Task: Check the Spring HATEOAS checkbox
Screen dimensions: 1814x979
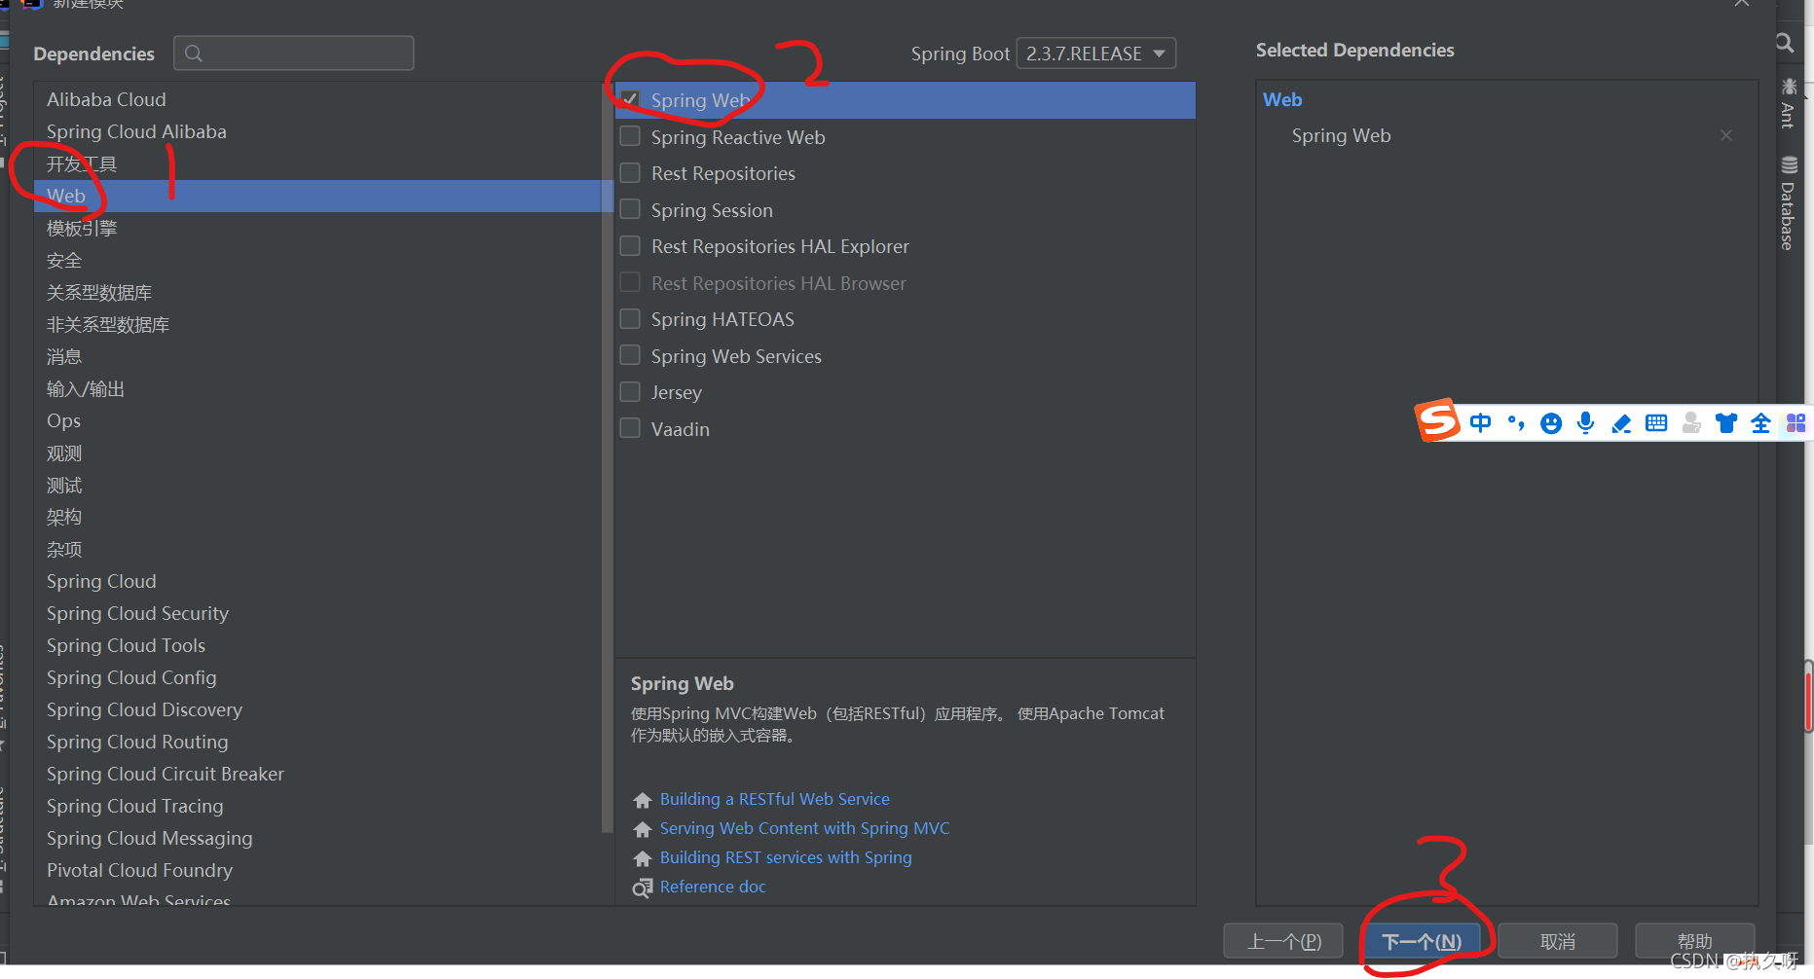Action: (630, 318)
